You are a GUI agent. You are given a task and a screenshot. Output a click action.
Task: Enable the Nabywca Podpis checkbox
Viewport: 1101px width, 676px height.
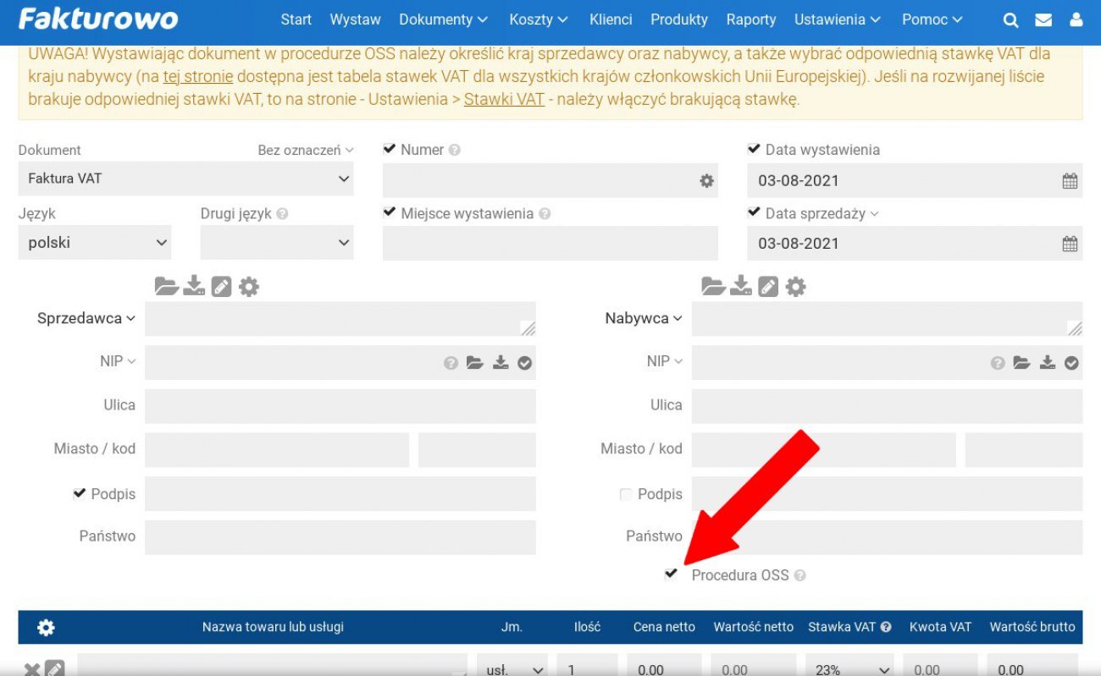626,494
